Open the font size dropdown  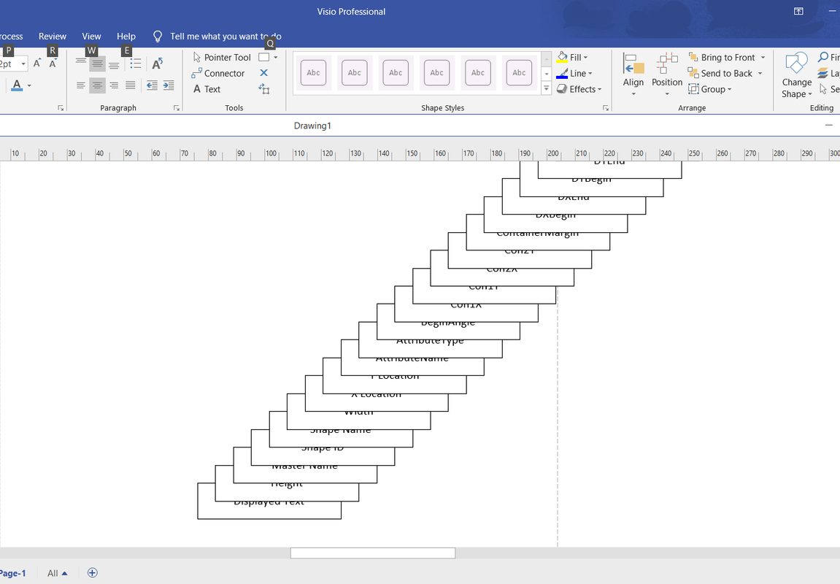pyautogui.click(x=23, y=64)
